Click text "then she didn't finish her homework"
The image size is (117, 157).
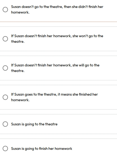[x=57, y=10]
